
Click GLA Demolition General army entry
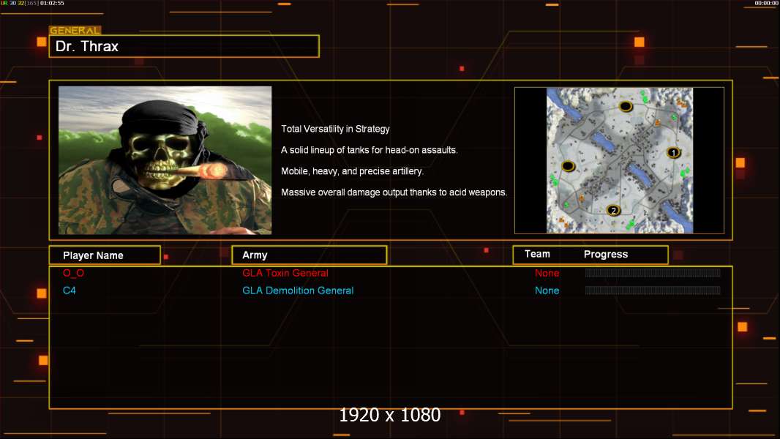(298, 290)
